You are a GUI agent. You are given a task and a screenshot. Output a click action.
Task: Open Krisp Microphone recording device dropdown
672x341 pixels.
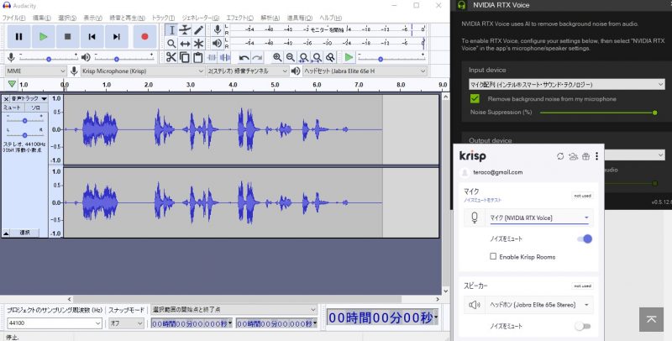click(x=143, y=71)
